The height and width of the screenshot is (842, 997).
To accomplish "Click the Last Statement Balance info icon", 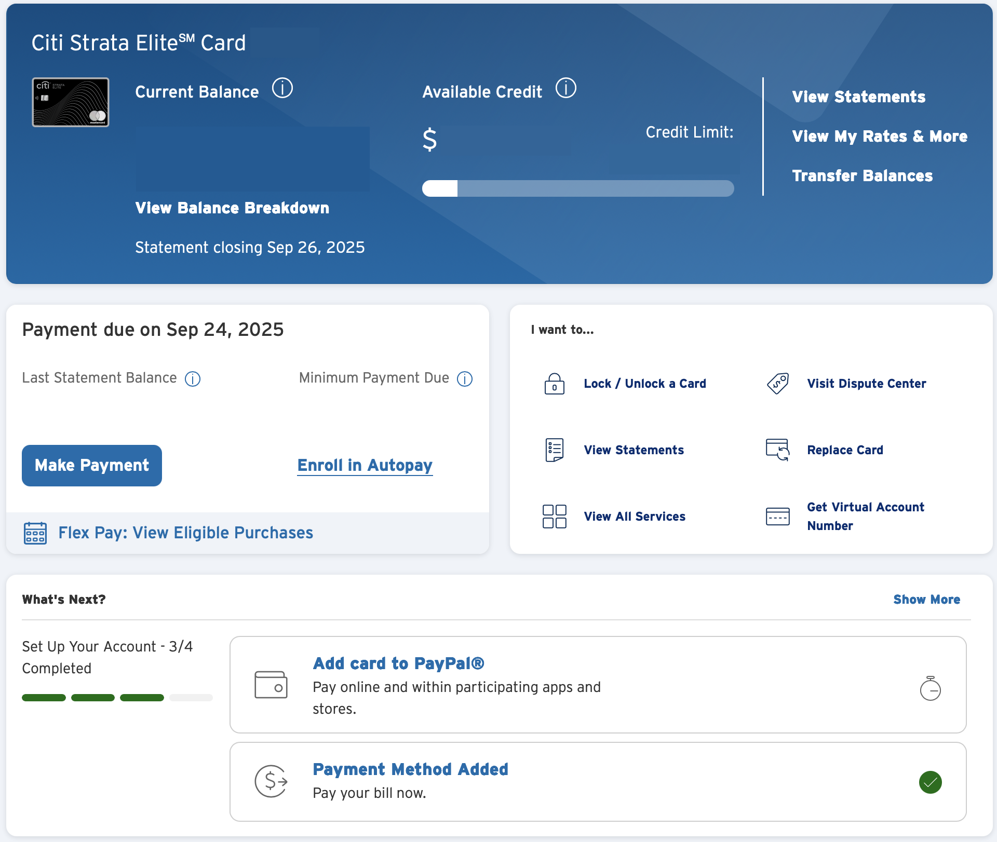I will point(193,379).
